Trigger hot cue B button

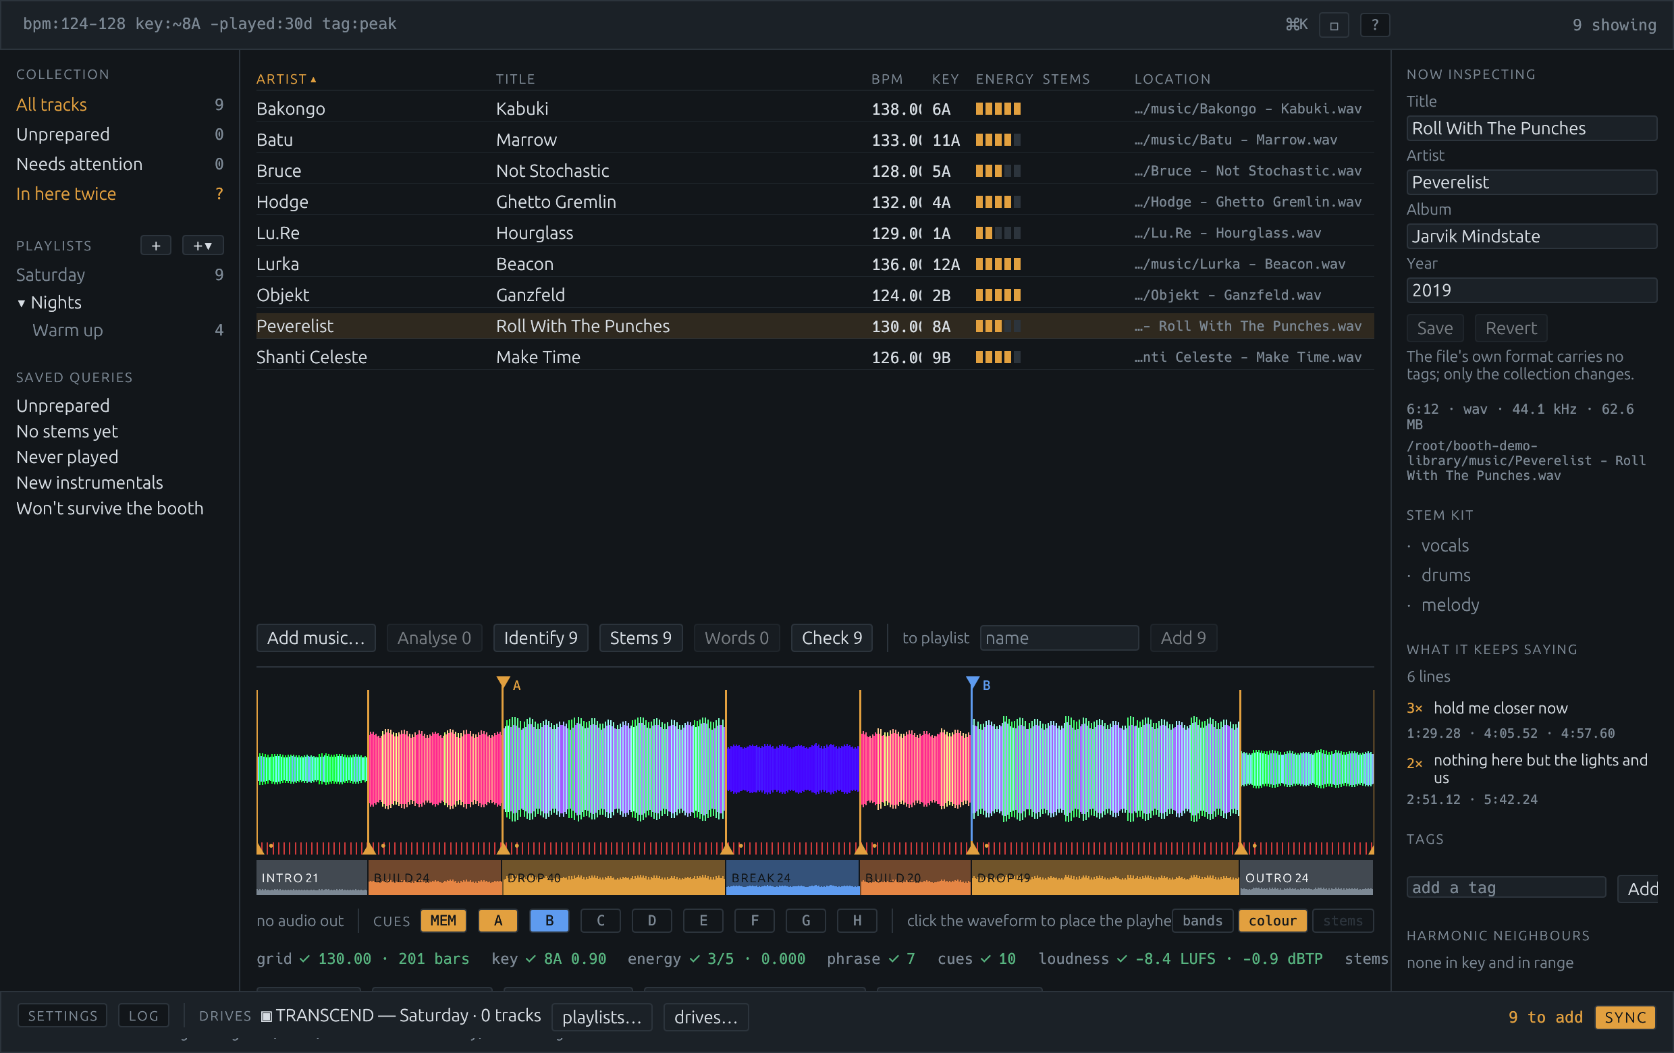coord(549,920)
